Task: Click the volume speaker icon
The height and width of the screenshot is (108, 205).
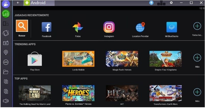Action: [6, 101]
